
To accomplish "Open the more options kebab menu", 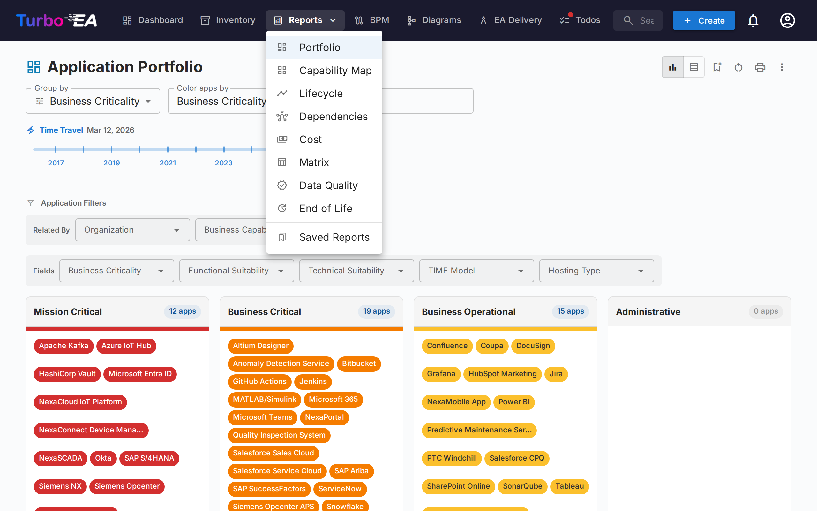I will click(x=782, y=67).
